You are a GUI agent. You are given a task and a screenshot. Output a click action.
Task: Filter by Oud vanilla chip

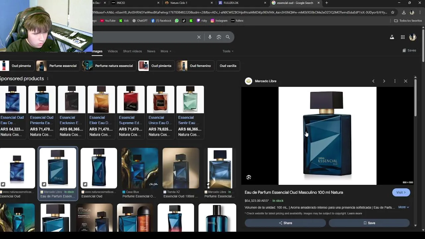pyautogui.click(x=228, y=66)
